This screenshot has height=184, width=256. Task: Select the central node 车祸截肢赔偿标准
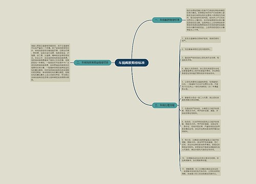[132, 63]
